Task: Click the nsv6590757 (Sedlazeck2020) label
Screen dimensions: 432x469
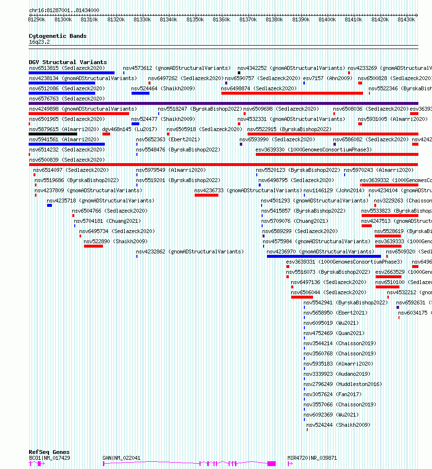Action: [x=263, y=78]
